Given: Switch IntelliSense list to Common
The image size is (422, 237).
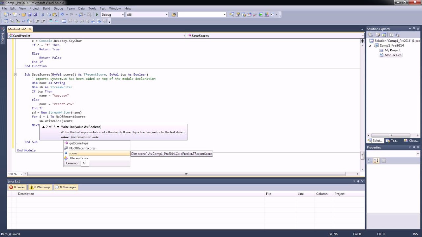Looking at the screenshot, I should click(x=73, y=163).
